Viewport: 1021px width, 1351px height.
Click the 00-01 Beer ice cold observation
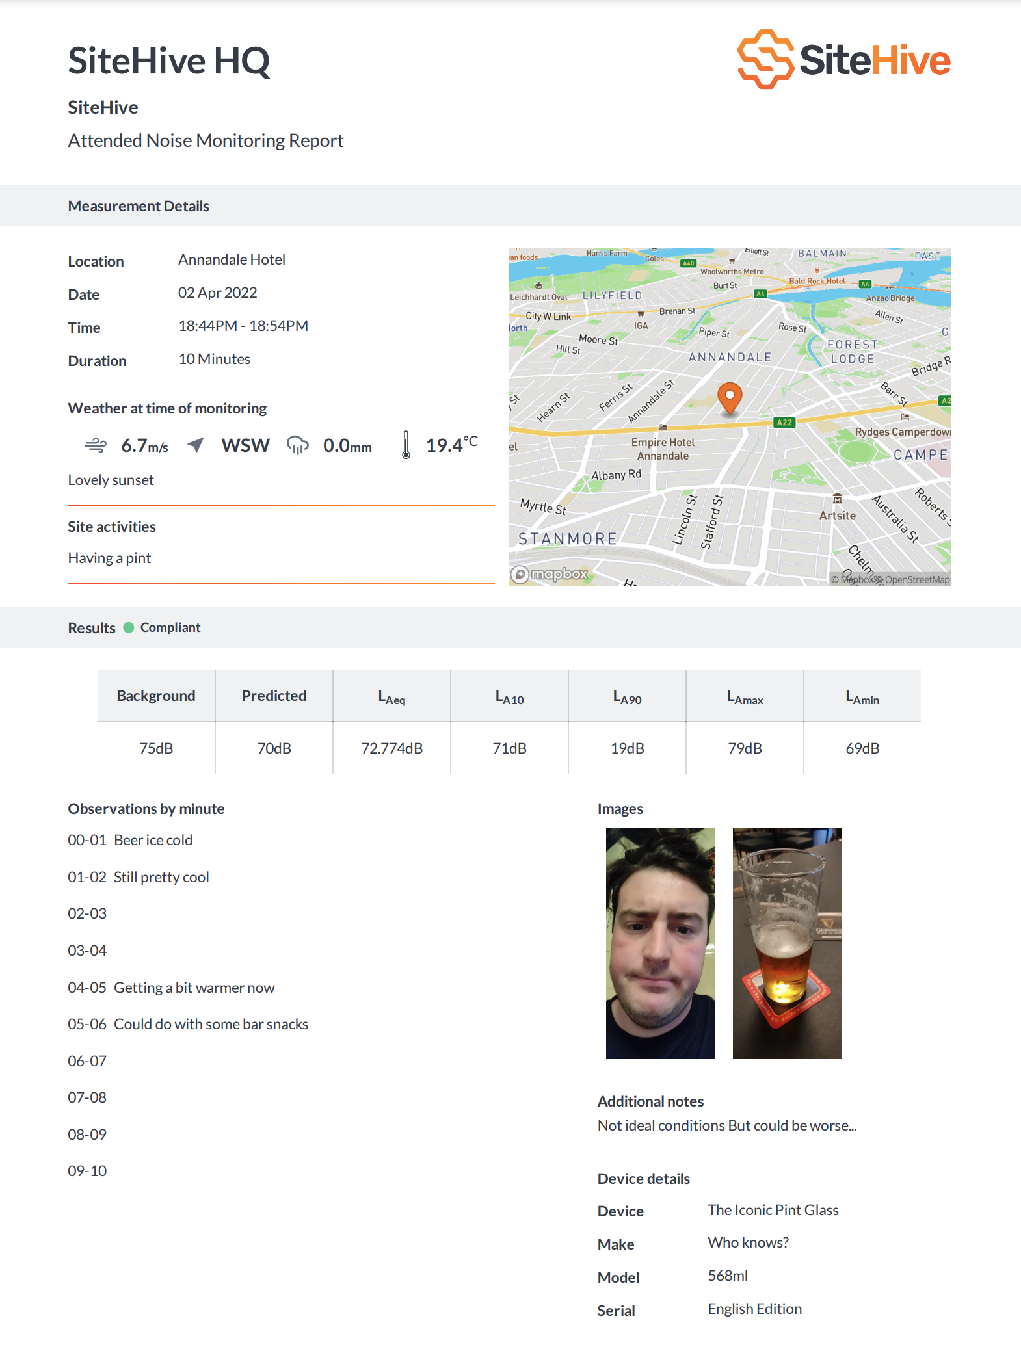[130, 840]
